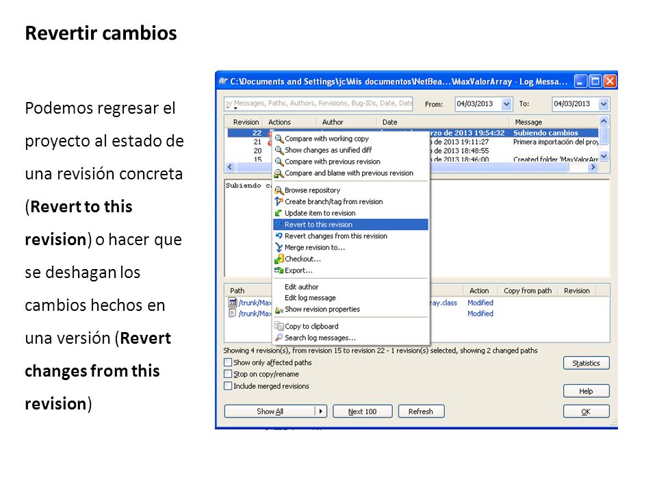Viewport: 657px width, 493px height.
Task: Toggle Stop on copy/rename checkbox
Action: coord(228,374)
